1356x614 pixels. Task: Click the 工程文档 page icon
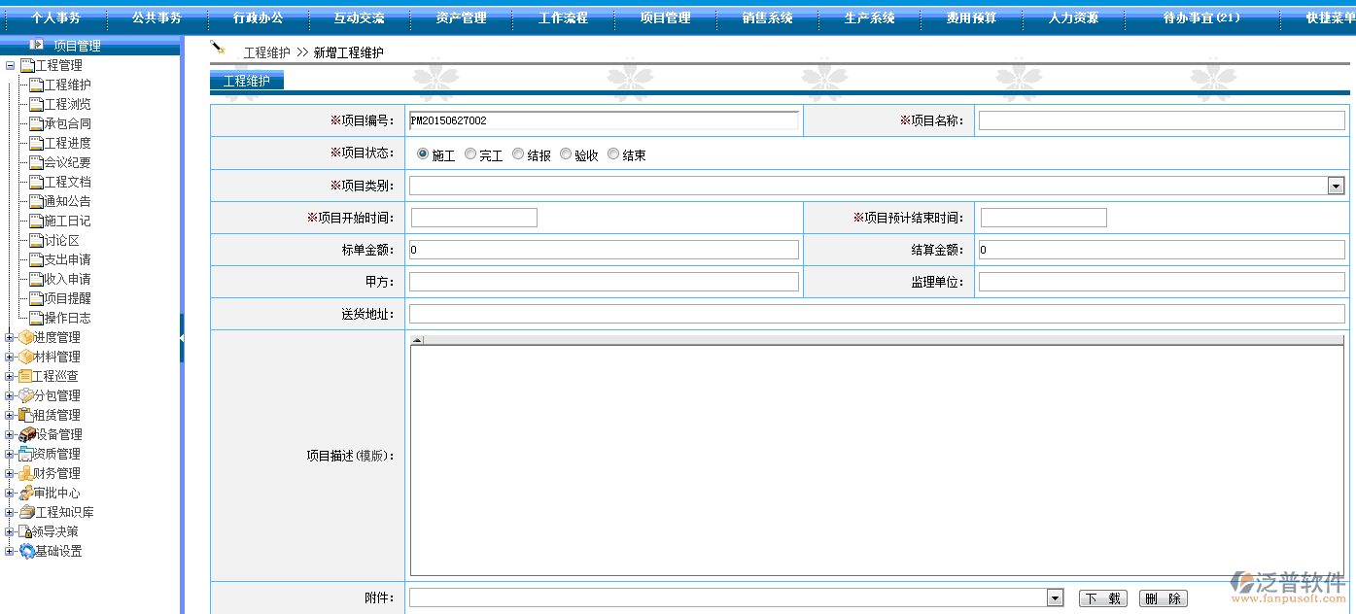click(37, 182)
